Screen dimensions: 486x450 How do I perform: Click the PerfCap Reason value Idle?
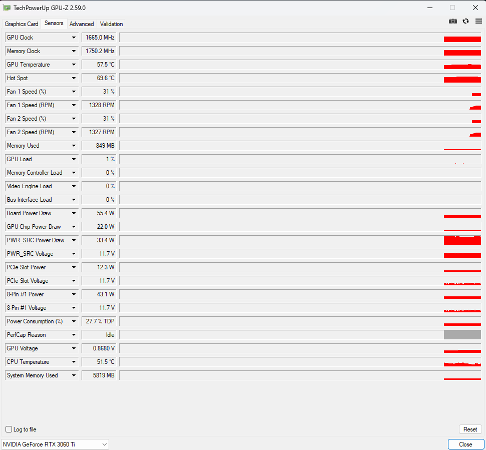pyautogui.click(x=99, y=335)
